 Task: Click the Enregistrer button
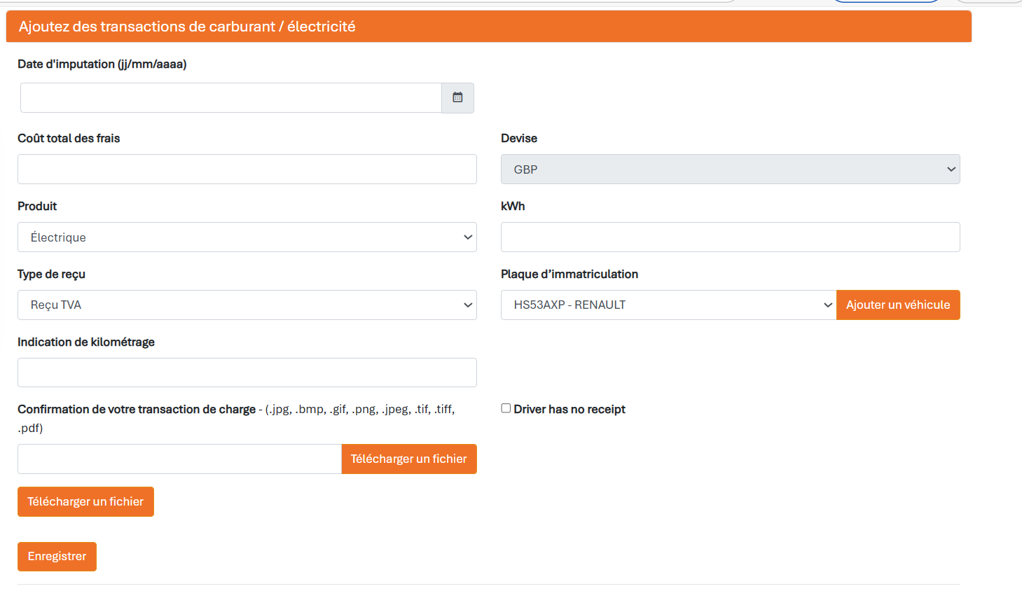coord(57,557)
